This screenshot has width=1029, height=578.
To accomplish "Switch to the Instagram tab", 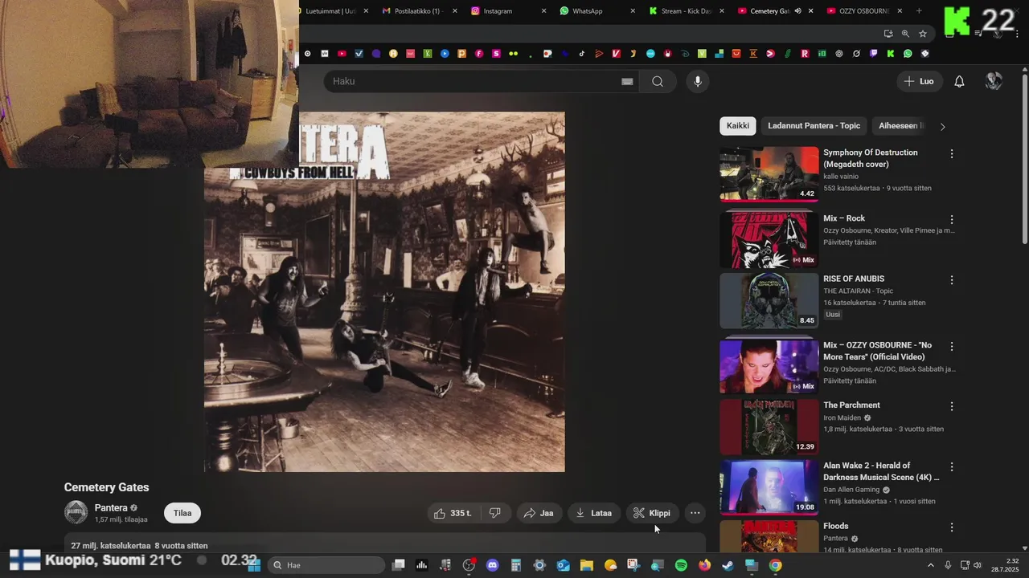I will click(x=508, y=11).
